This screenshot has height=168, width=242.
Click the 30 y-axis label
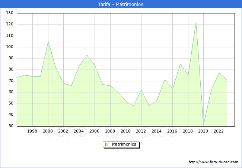(x=11, y=126)
